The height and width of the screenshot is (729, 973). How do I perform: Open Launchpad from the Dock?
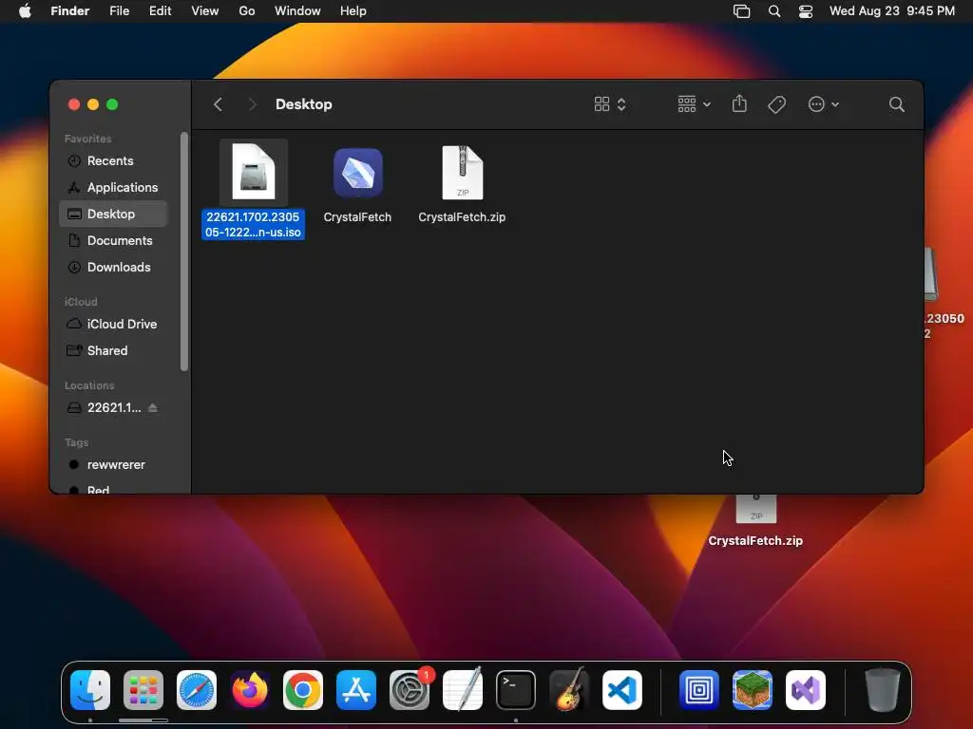click(x=143, y=689)
